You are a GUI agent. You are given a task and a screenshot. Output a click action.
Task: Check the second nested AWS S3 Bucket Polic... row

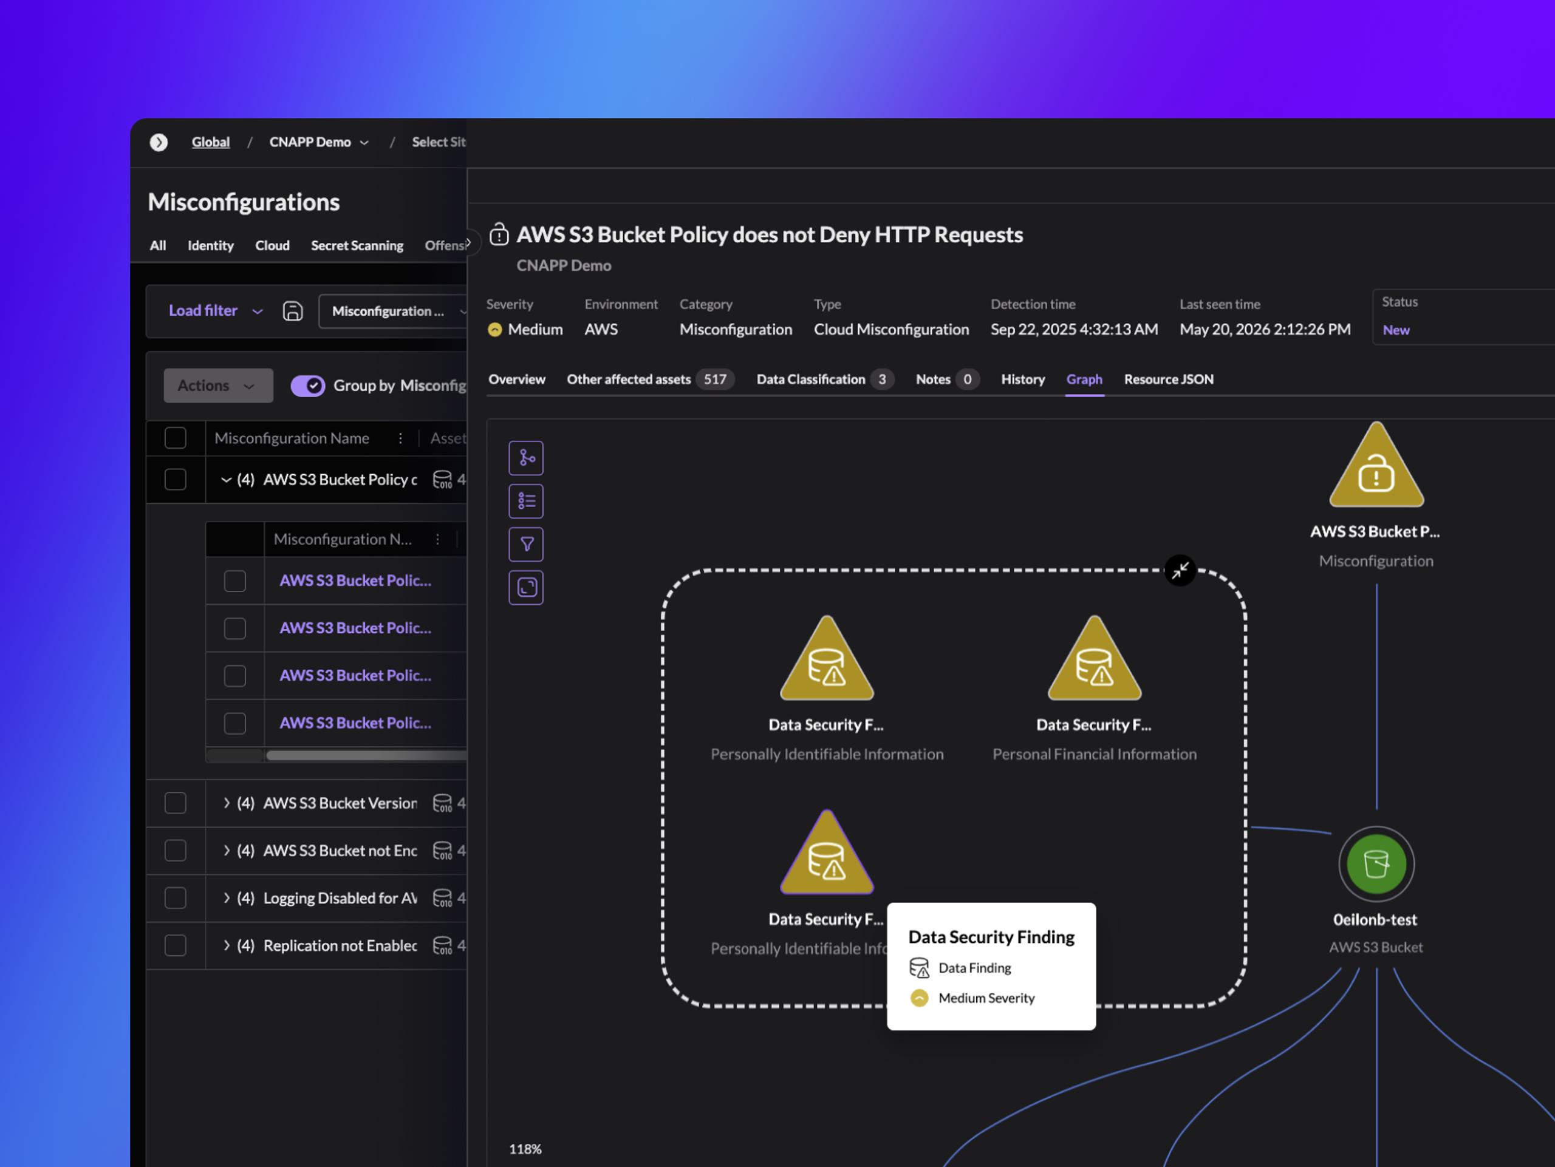[x=235, y=628]
